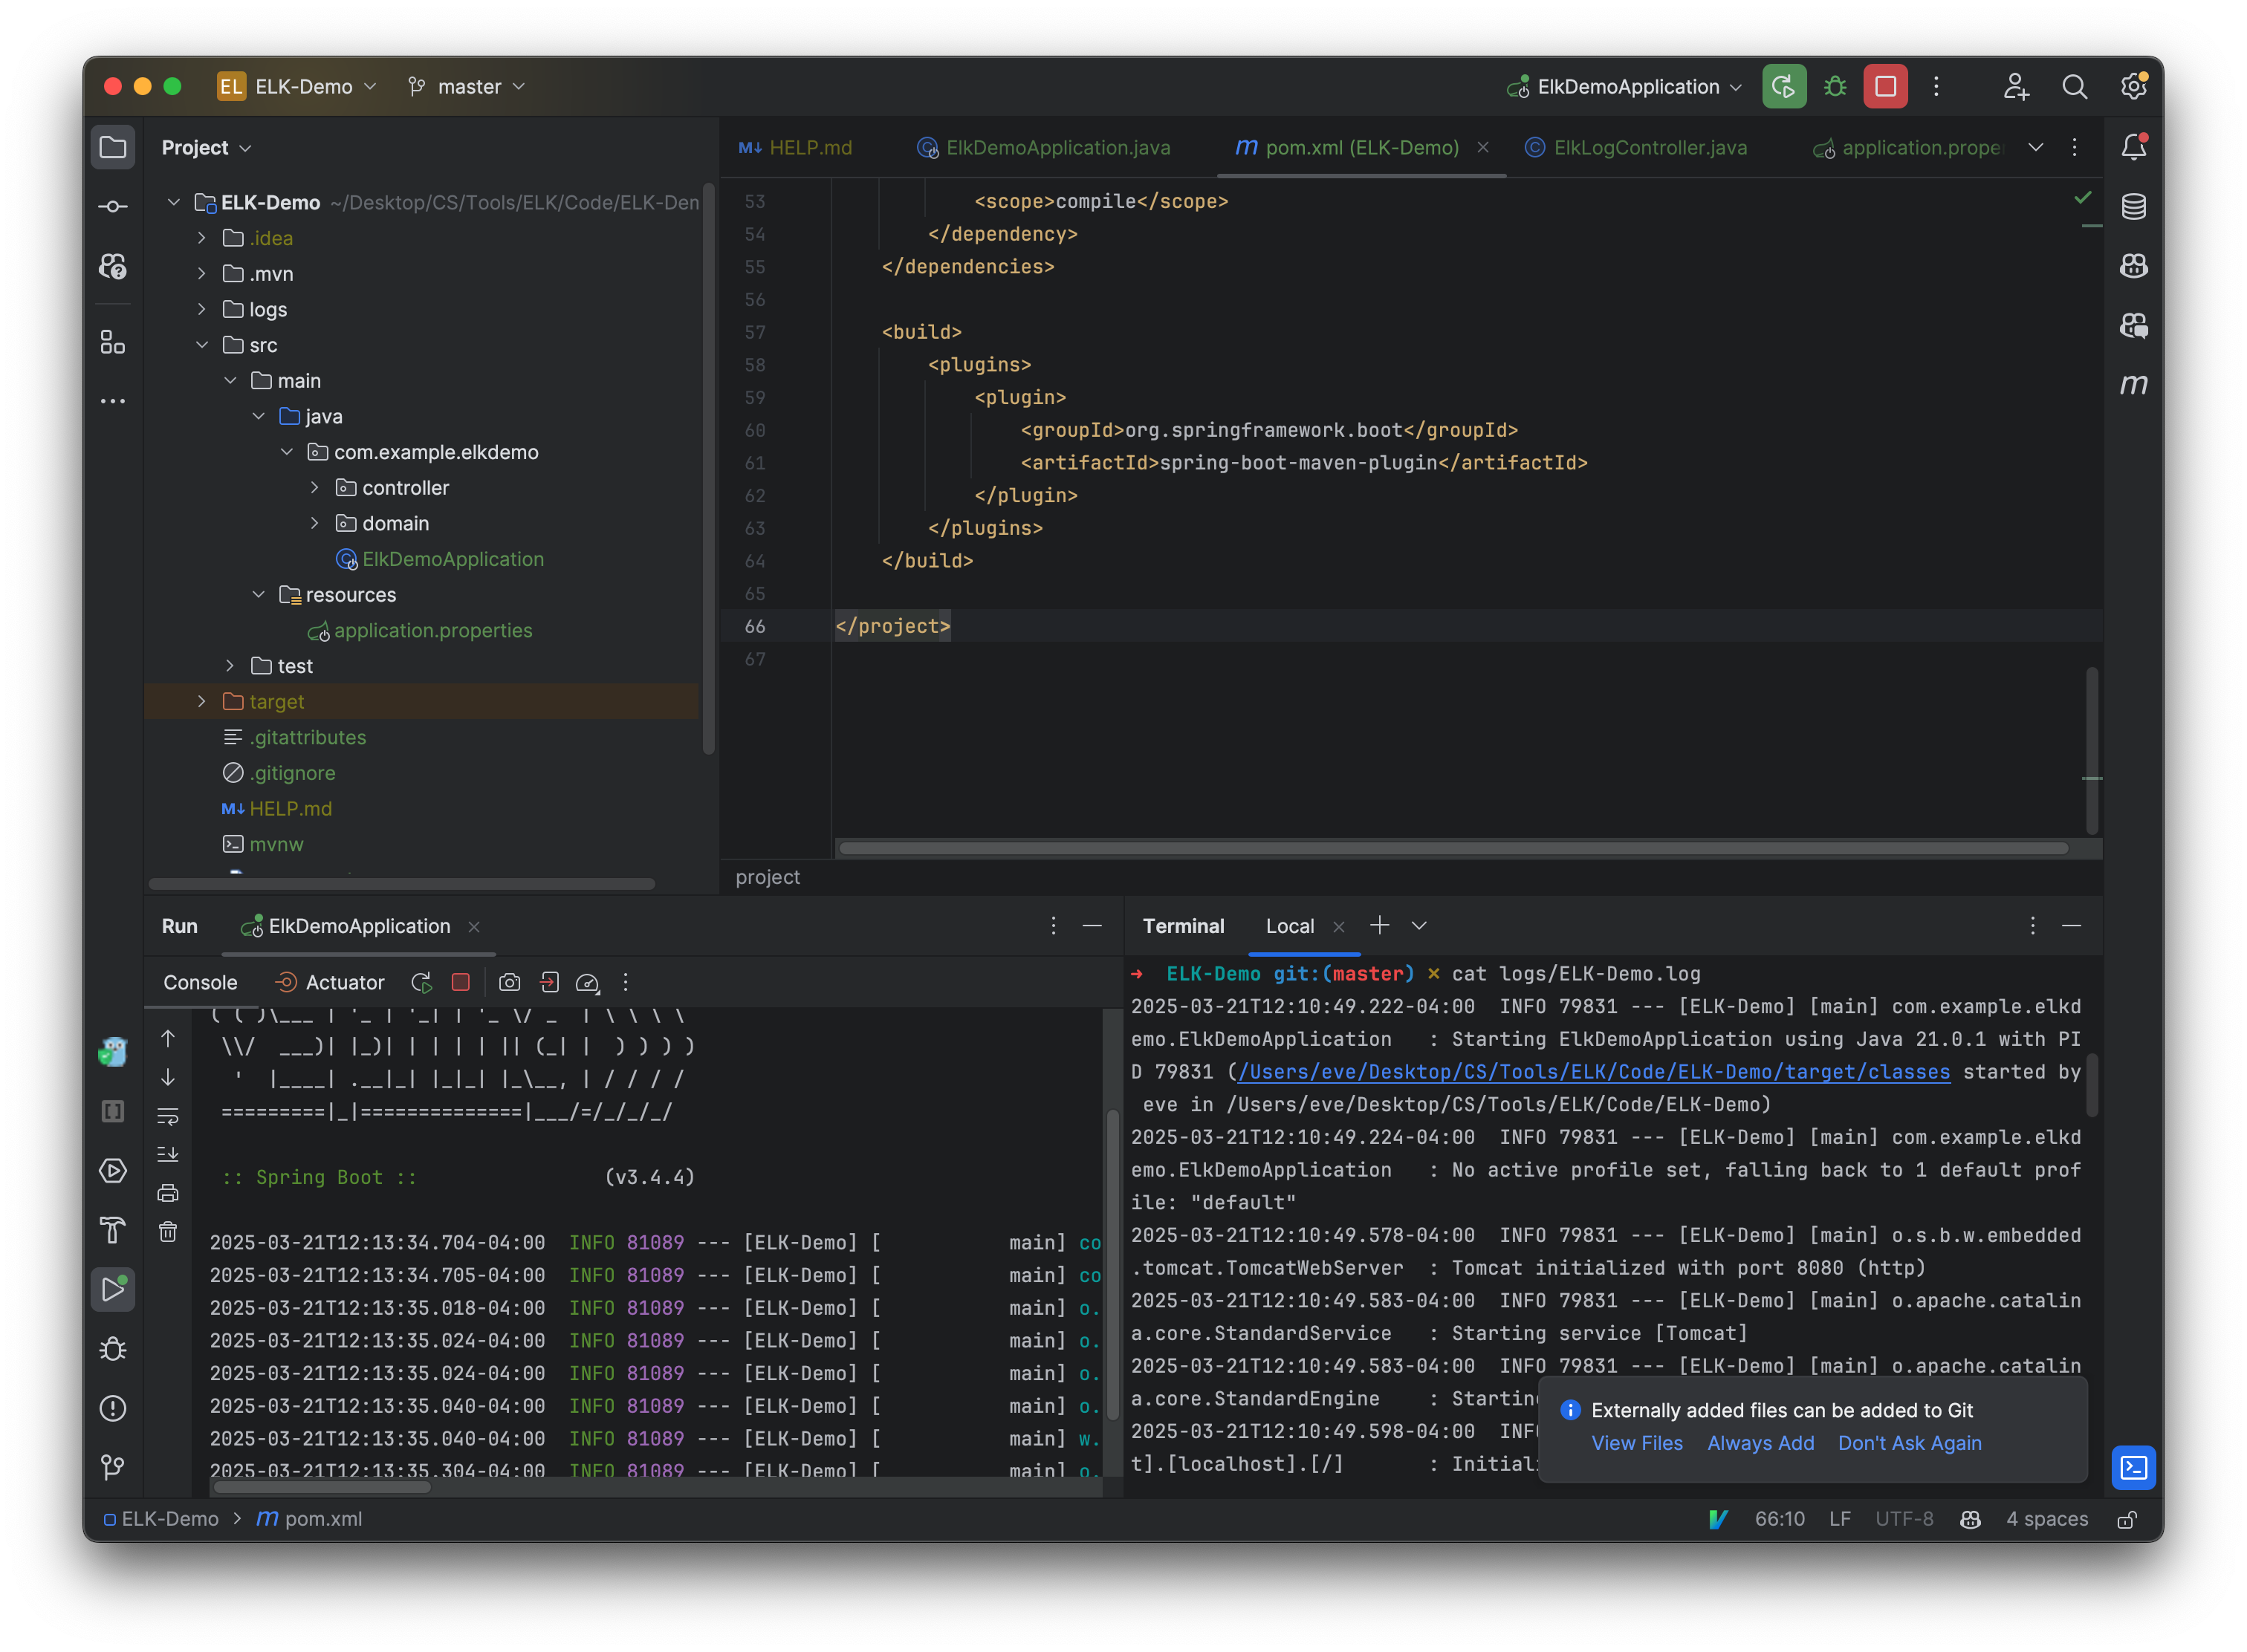Open the Structure tool window

[113, 343]
